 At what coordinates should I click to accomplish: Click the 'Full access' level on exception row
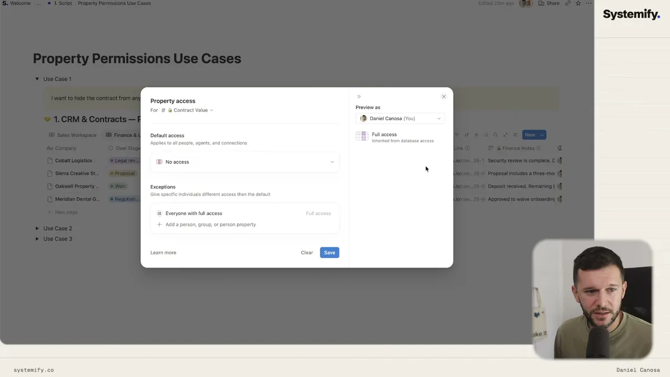(318, 213)
